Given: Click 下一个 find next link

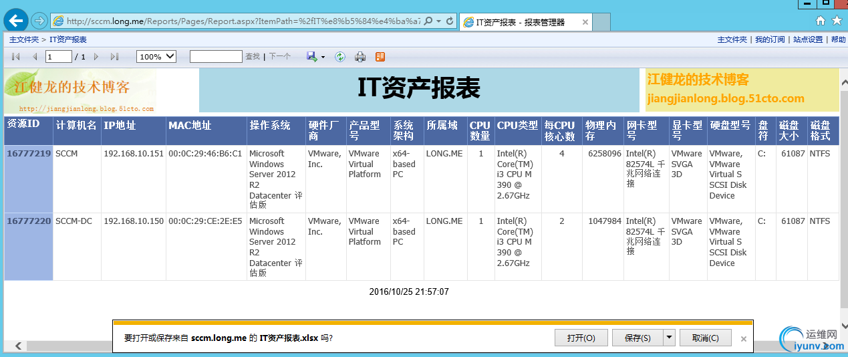Looking at the screenshot, I should [x=280, y=57].
